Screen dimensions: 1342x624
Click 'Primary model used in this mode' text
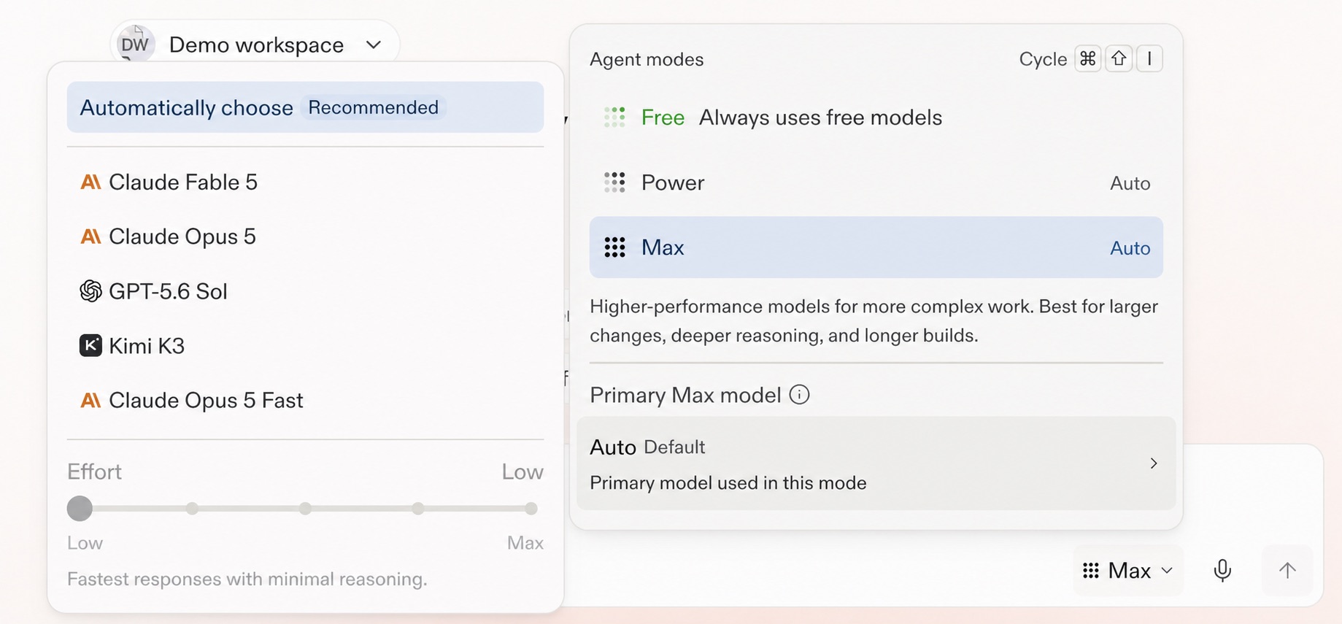pos(728,483)
